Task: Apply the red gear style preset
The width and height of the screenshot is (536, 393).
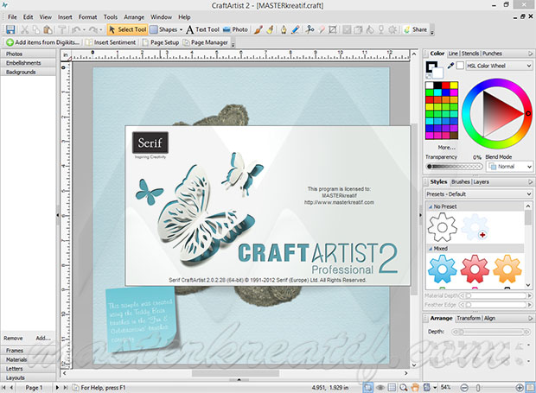Action: point(475,269)
